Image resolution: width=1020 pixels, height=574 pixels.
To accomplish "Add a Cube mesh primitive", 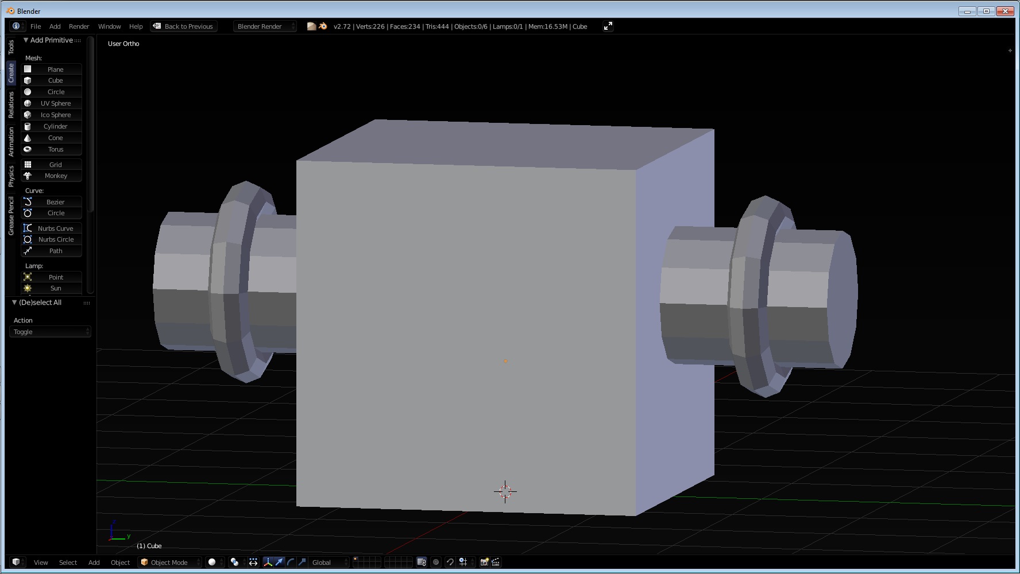I will coord(52,80).
